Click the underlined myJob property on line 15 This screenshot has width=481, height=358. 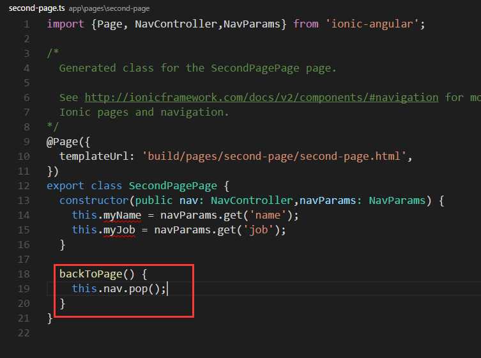point(119,230)
